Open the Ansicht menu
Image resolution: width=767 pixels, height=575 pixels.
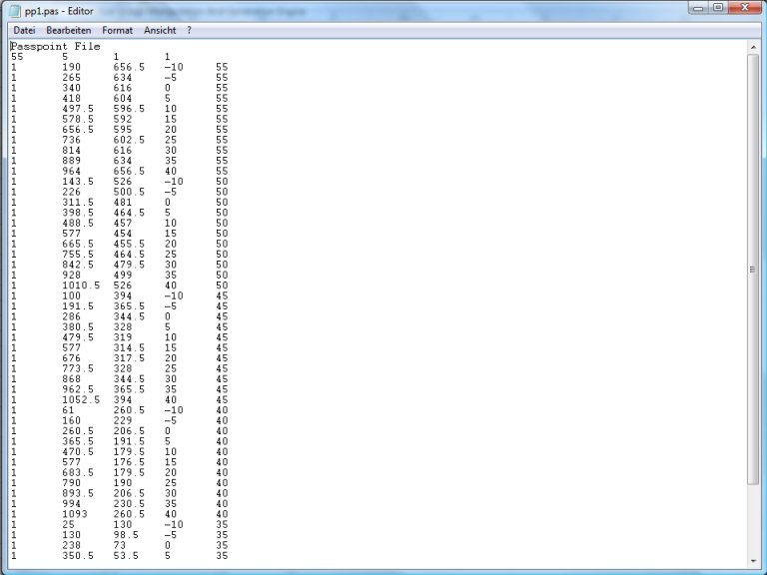160,31
